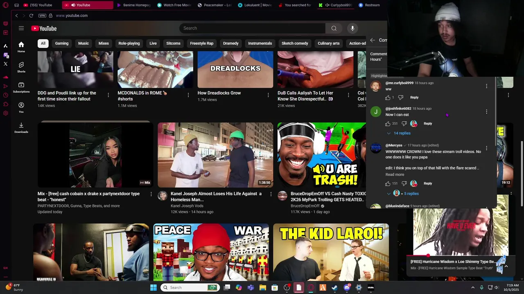Select the Sitcoms filter chip
The width and height of the screenshot is (524, 294).
click(173, 43)
